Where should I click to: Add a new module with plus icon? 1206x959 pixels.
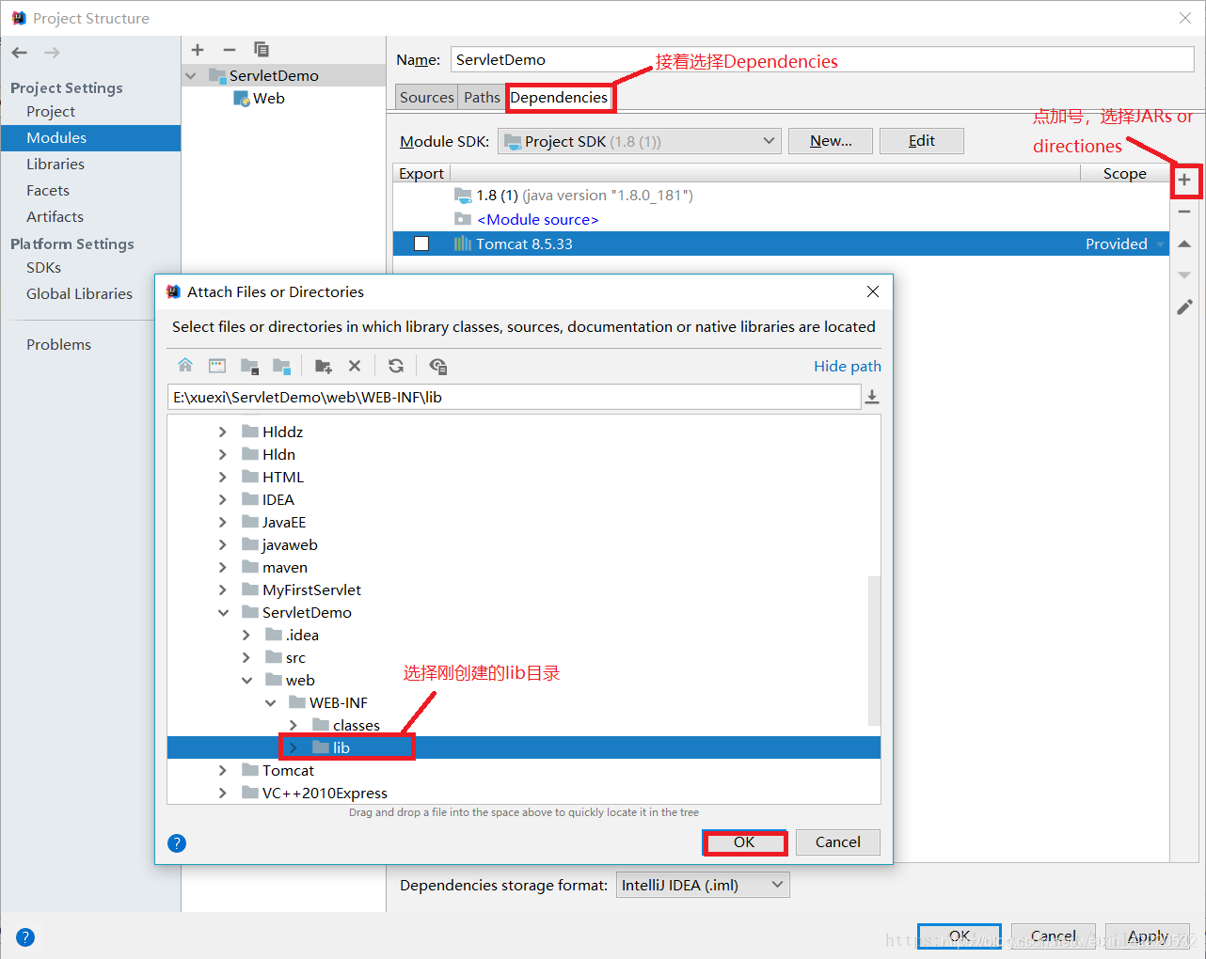(198, 50)
